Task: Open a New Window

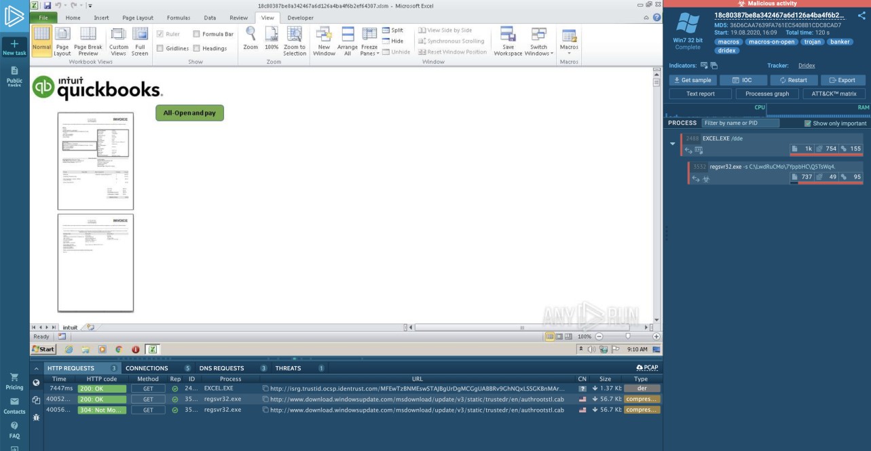Action: point(324,41)
